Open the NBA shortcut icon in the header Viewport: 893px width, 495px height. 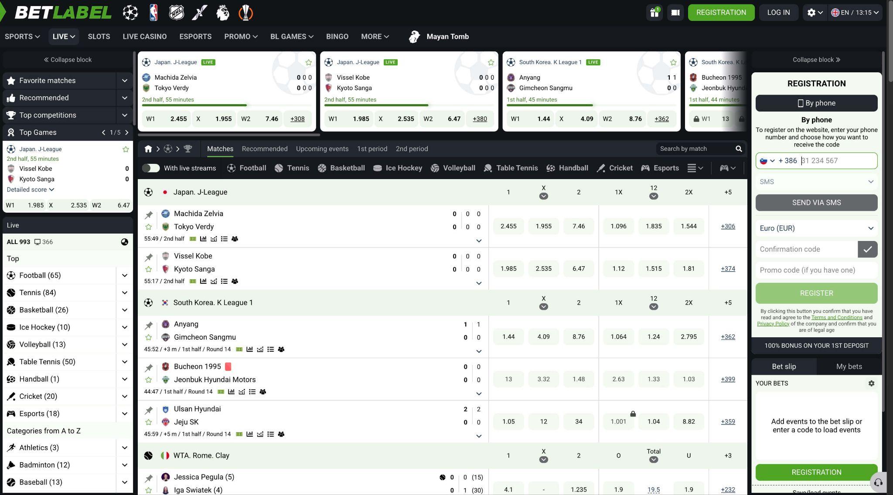point(153,13)
